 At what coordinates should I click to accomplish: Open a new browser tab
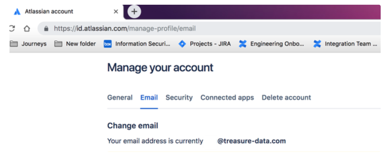click(134, 12)
